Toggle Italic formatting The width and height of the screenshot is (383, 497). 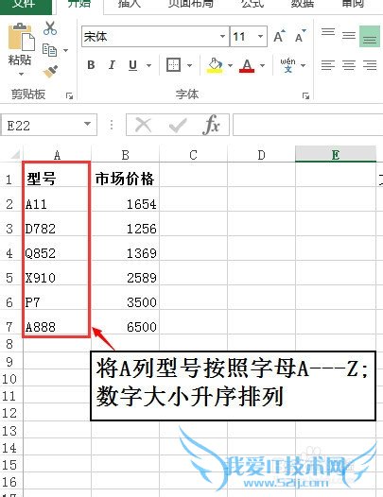[x=112, y=65]
